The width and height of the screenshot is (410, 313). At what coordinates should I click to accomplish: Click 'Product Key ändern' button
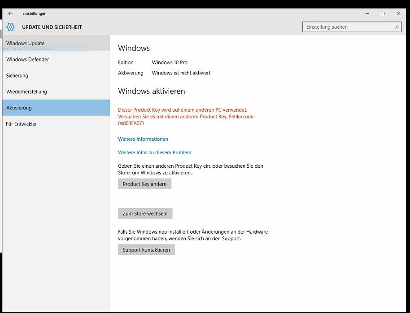point(144,184)
